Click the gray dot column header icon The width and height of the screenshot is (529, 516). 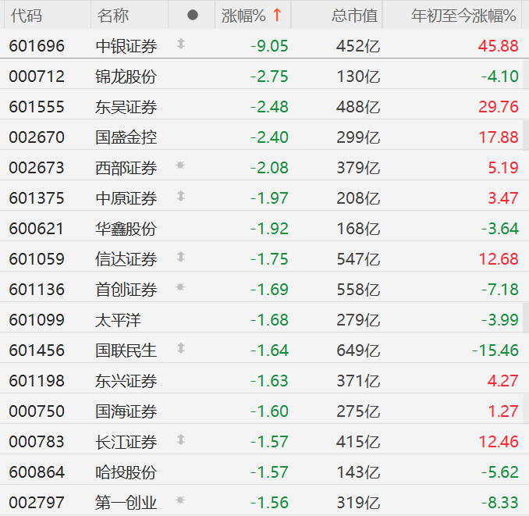point(192,15)
